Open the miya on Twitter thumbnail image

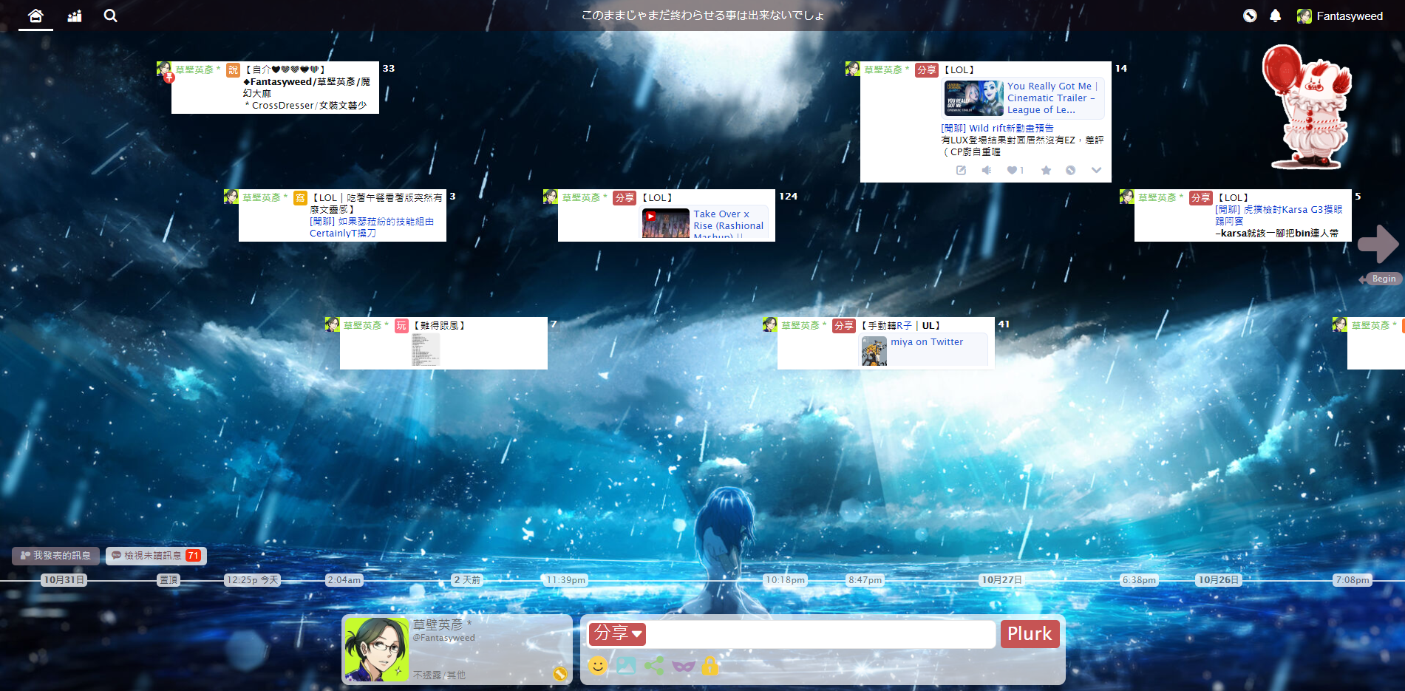(x=874, y=351)
